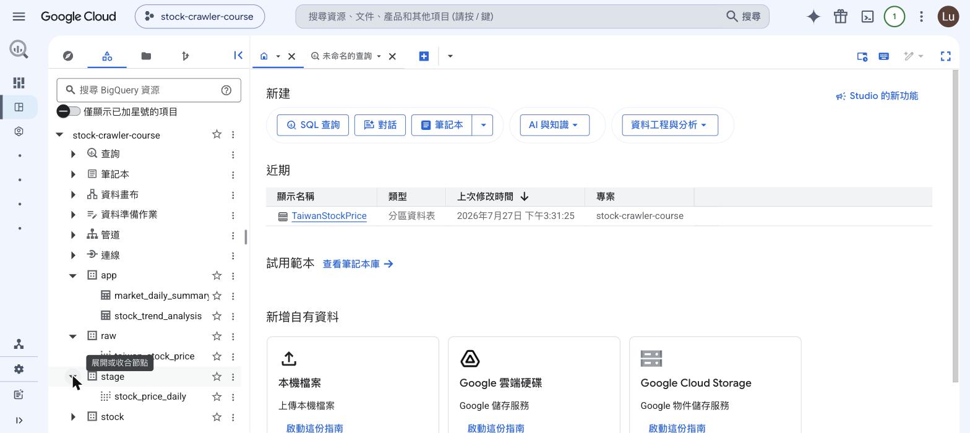The width and height of the screenshot is (970, 433).
Task: Star the stock_trend_analysis table
Action: pos(217,316)
